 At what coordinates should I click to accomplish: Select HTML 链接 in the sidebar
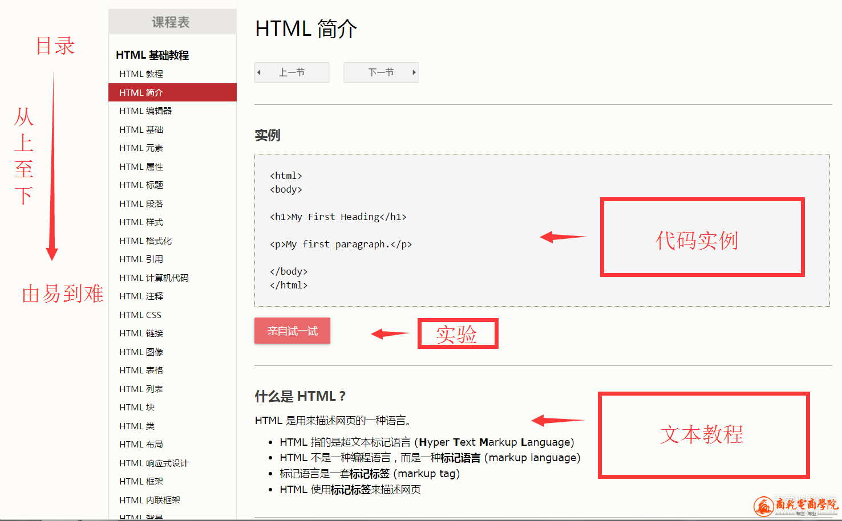click(x=141, y=333)
